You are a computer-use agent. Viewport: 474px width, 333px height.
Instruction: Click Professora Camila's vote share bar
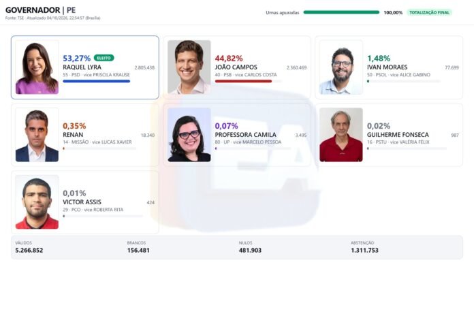(x=253, y=148)
